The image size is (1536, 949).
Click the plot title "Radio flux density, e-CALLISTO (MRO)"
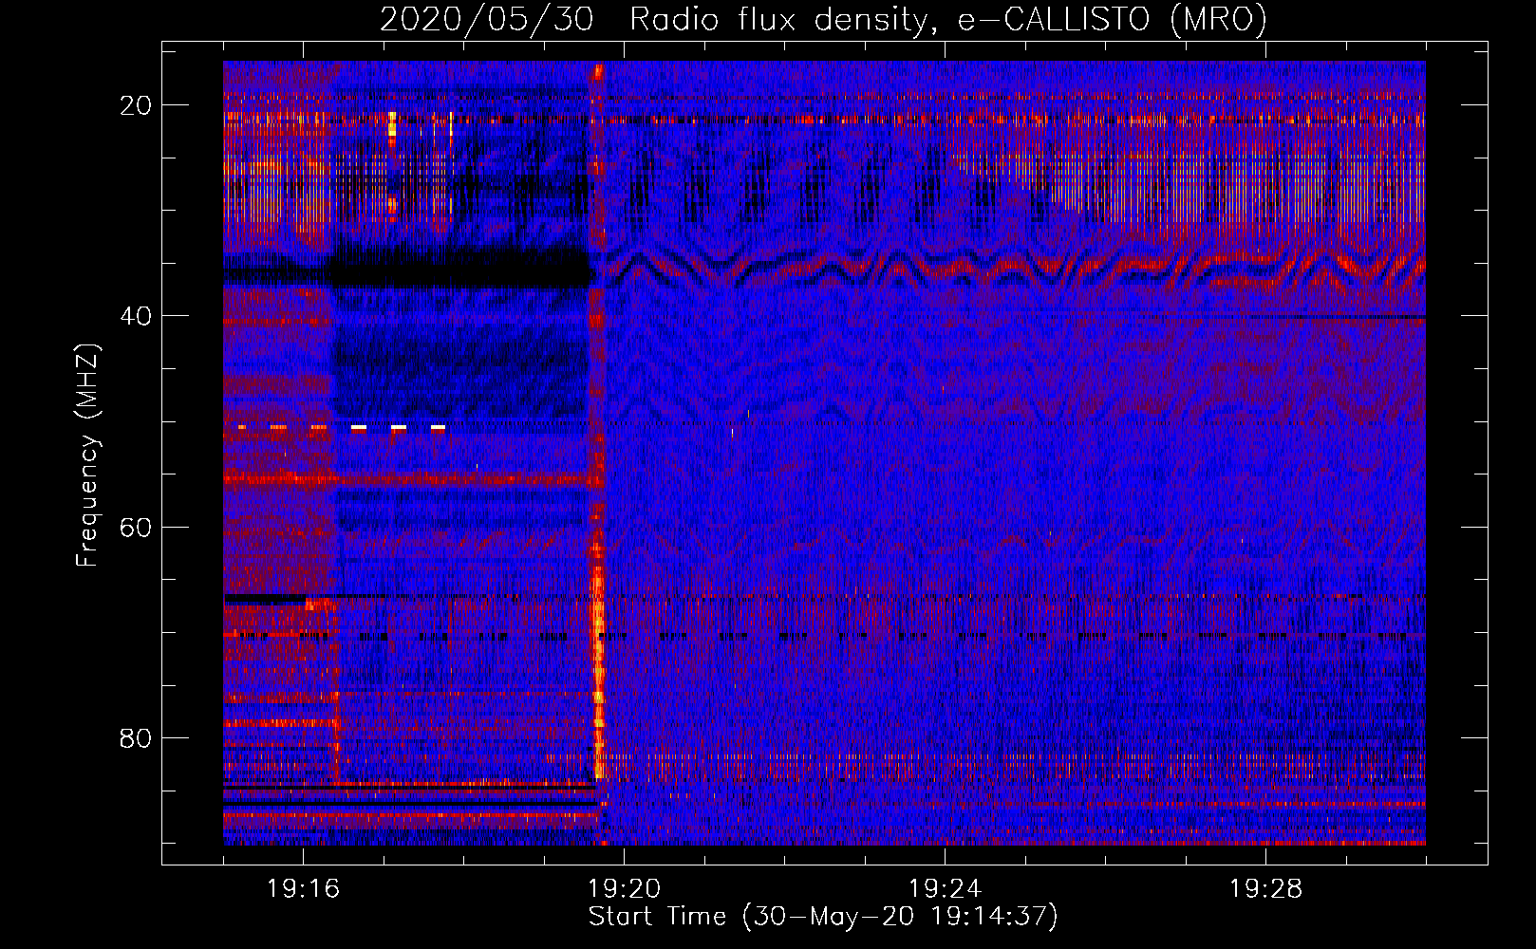(x=947, y=20)
